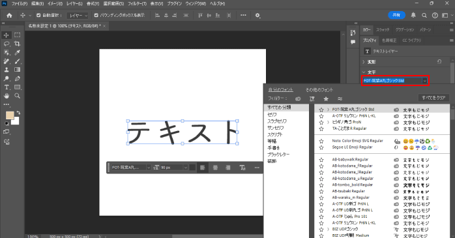Left-align text in the contextual bar
Screen dimensions: 455x238
(x=203, y=168)
